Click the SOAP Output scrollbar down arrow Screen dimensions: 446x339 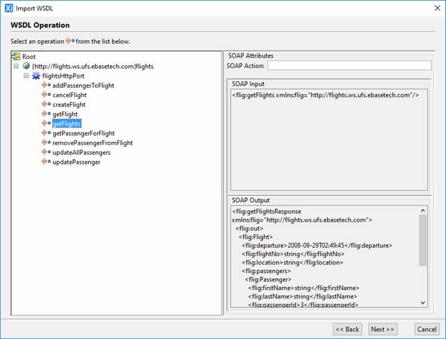[x=423, y=301]
